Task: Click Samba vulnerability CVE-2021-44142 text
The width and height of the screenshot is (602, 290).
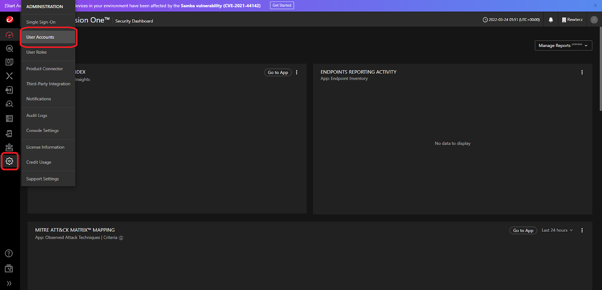Action: (220, 6)
